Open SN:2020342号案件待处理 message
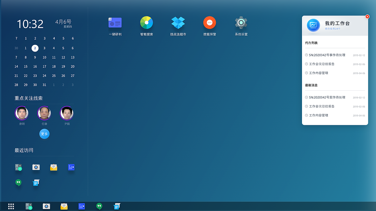376x211 pixels. point(335,97)
